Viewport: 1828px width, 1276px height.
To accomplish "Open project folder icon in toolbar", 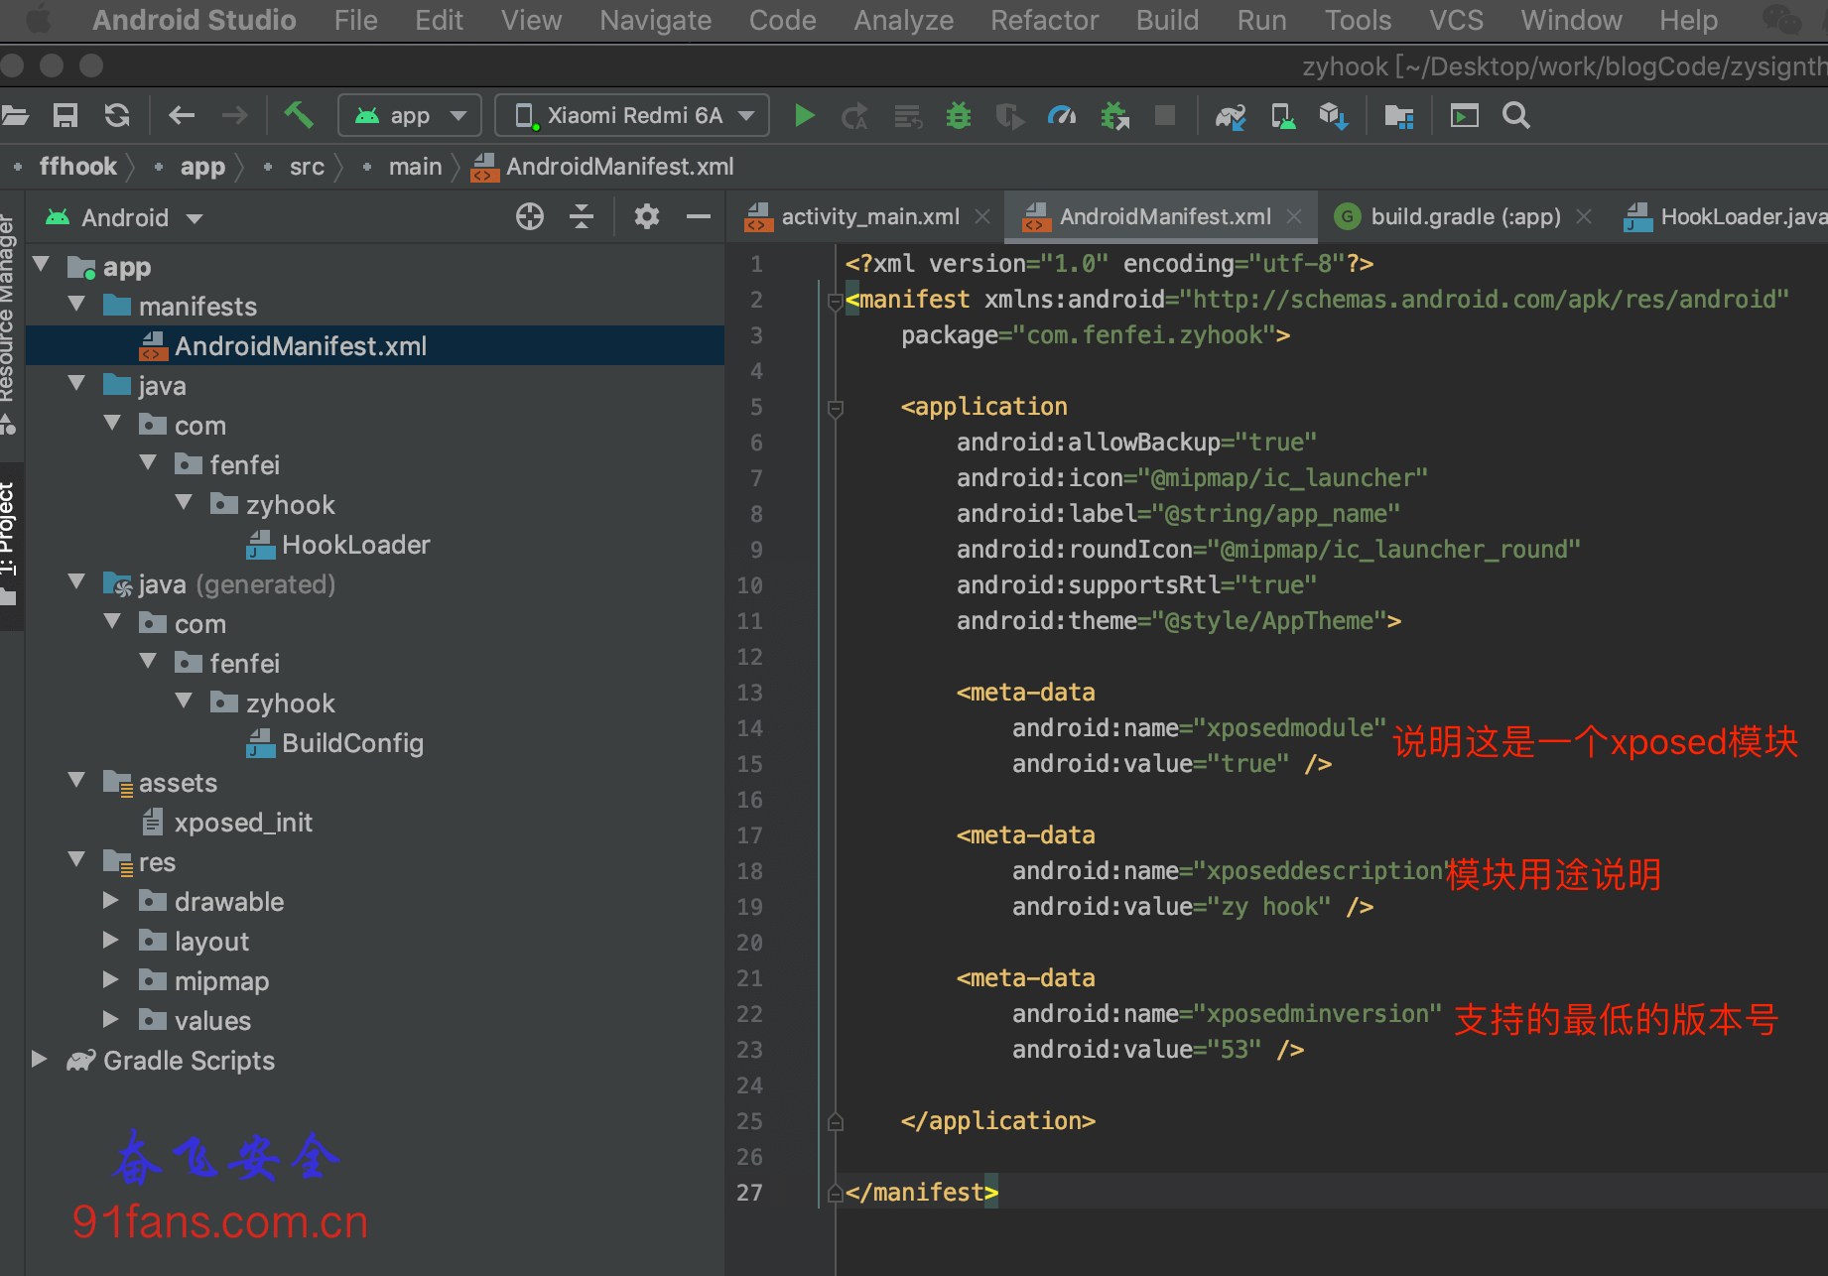I will click(x=14, y=116).
